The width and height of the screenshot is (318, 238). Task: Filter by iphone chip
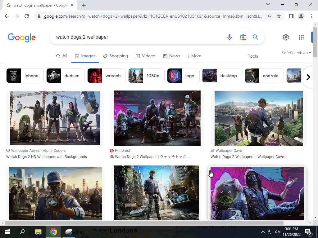tap(25, 76)
